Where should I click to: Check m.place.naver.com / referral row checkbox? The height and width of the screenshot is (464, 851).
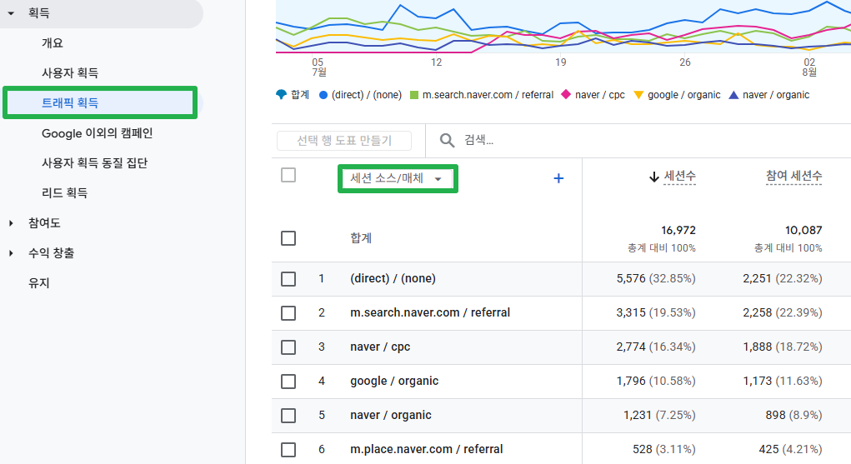[x=288, y=450]
